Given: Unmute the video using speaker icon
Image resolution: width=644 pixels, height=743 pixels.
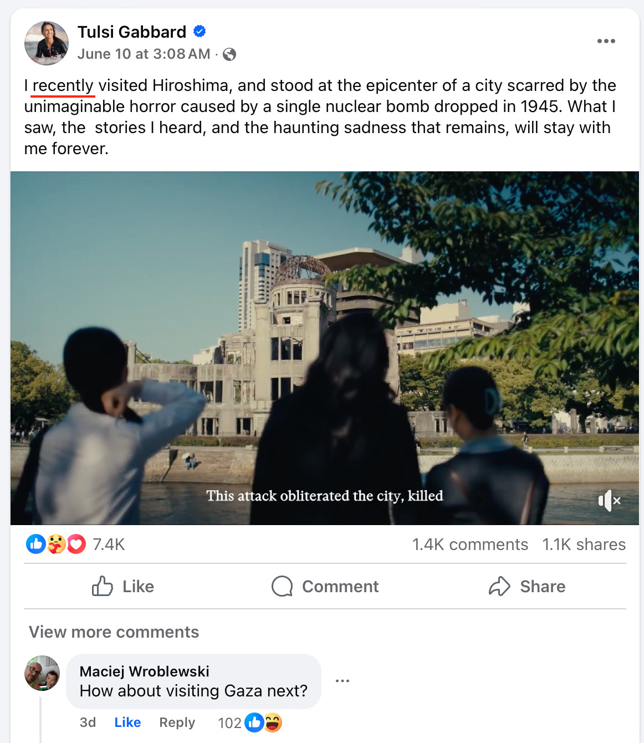Looking at the screenshot, I should (610, 501).
